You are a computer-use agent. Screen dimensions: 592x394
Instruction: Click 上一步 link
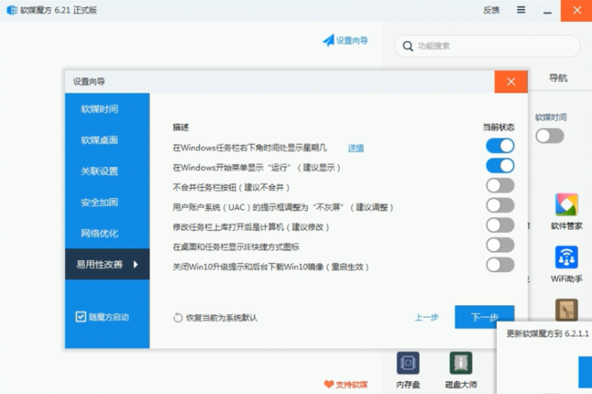click(427, 317)
